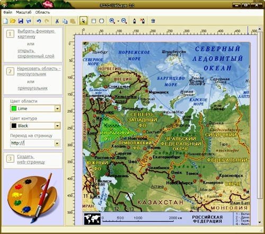The height and width of the screenshot is (234, 265).
Task: Choose the rectangle region tool
Action: (94, 21)
